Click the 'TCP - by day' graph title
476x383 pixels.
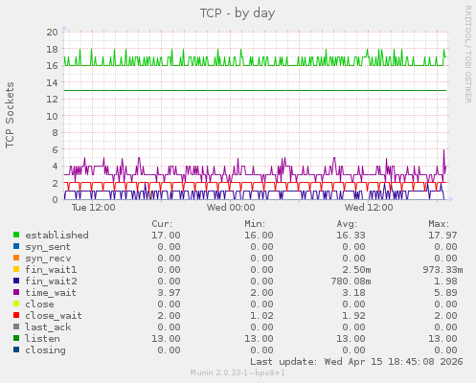(x=238, y=13)
